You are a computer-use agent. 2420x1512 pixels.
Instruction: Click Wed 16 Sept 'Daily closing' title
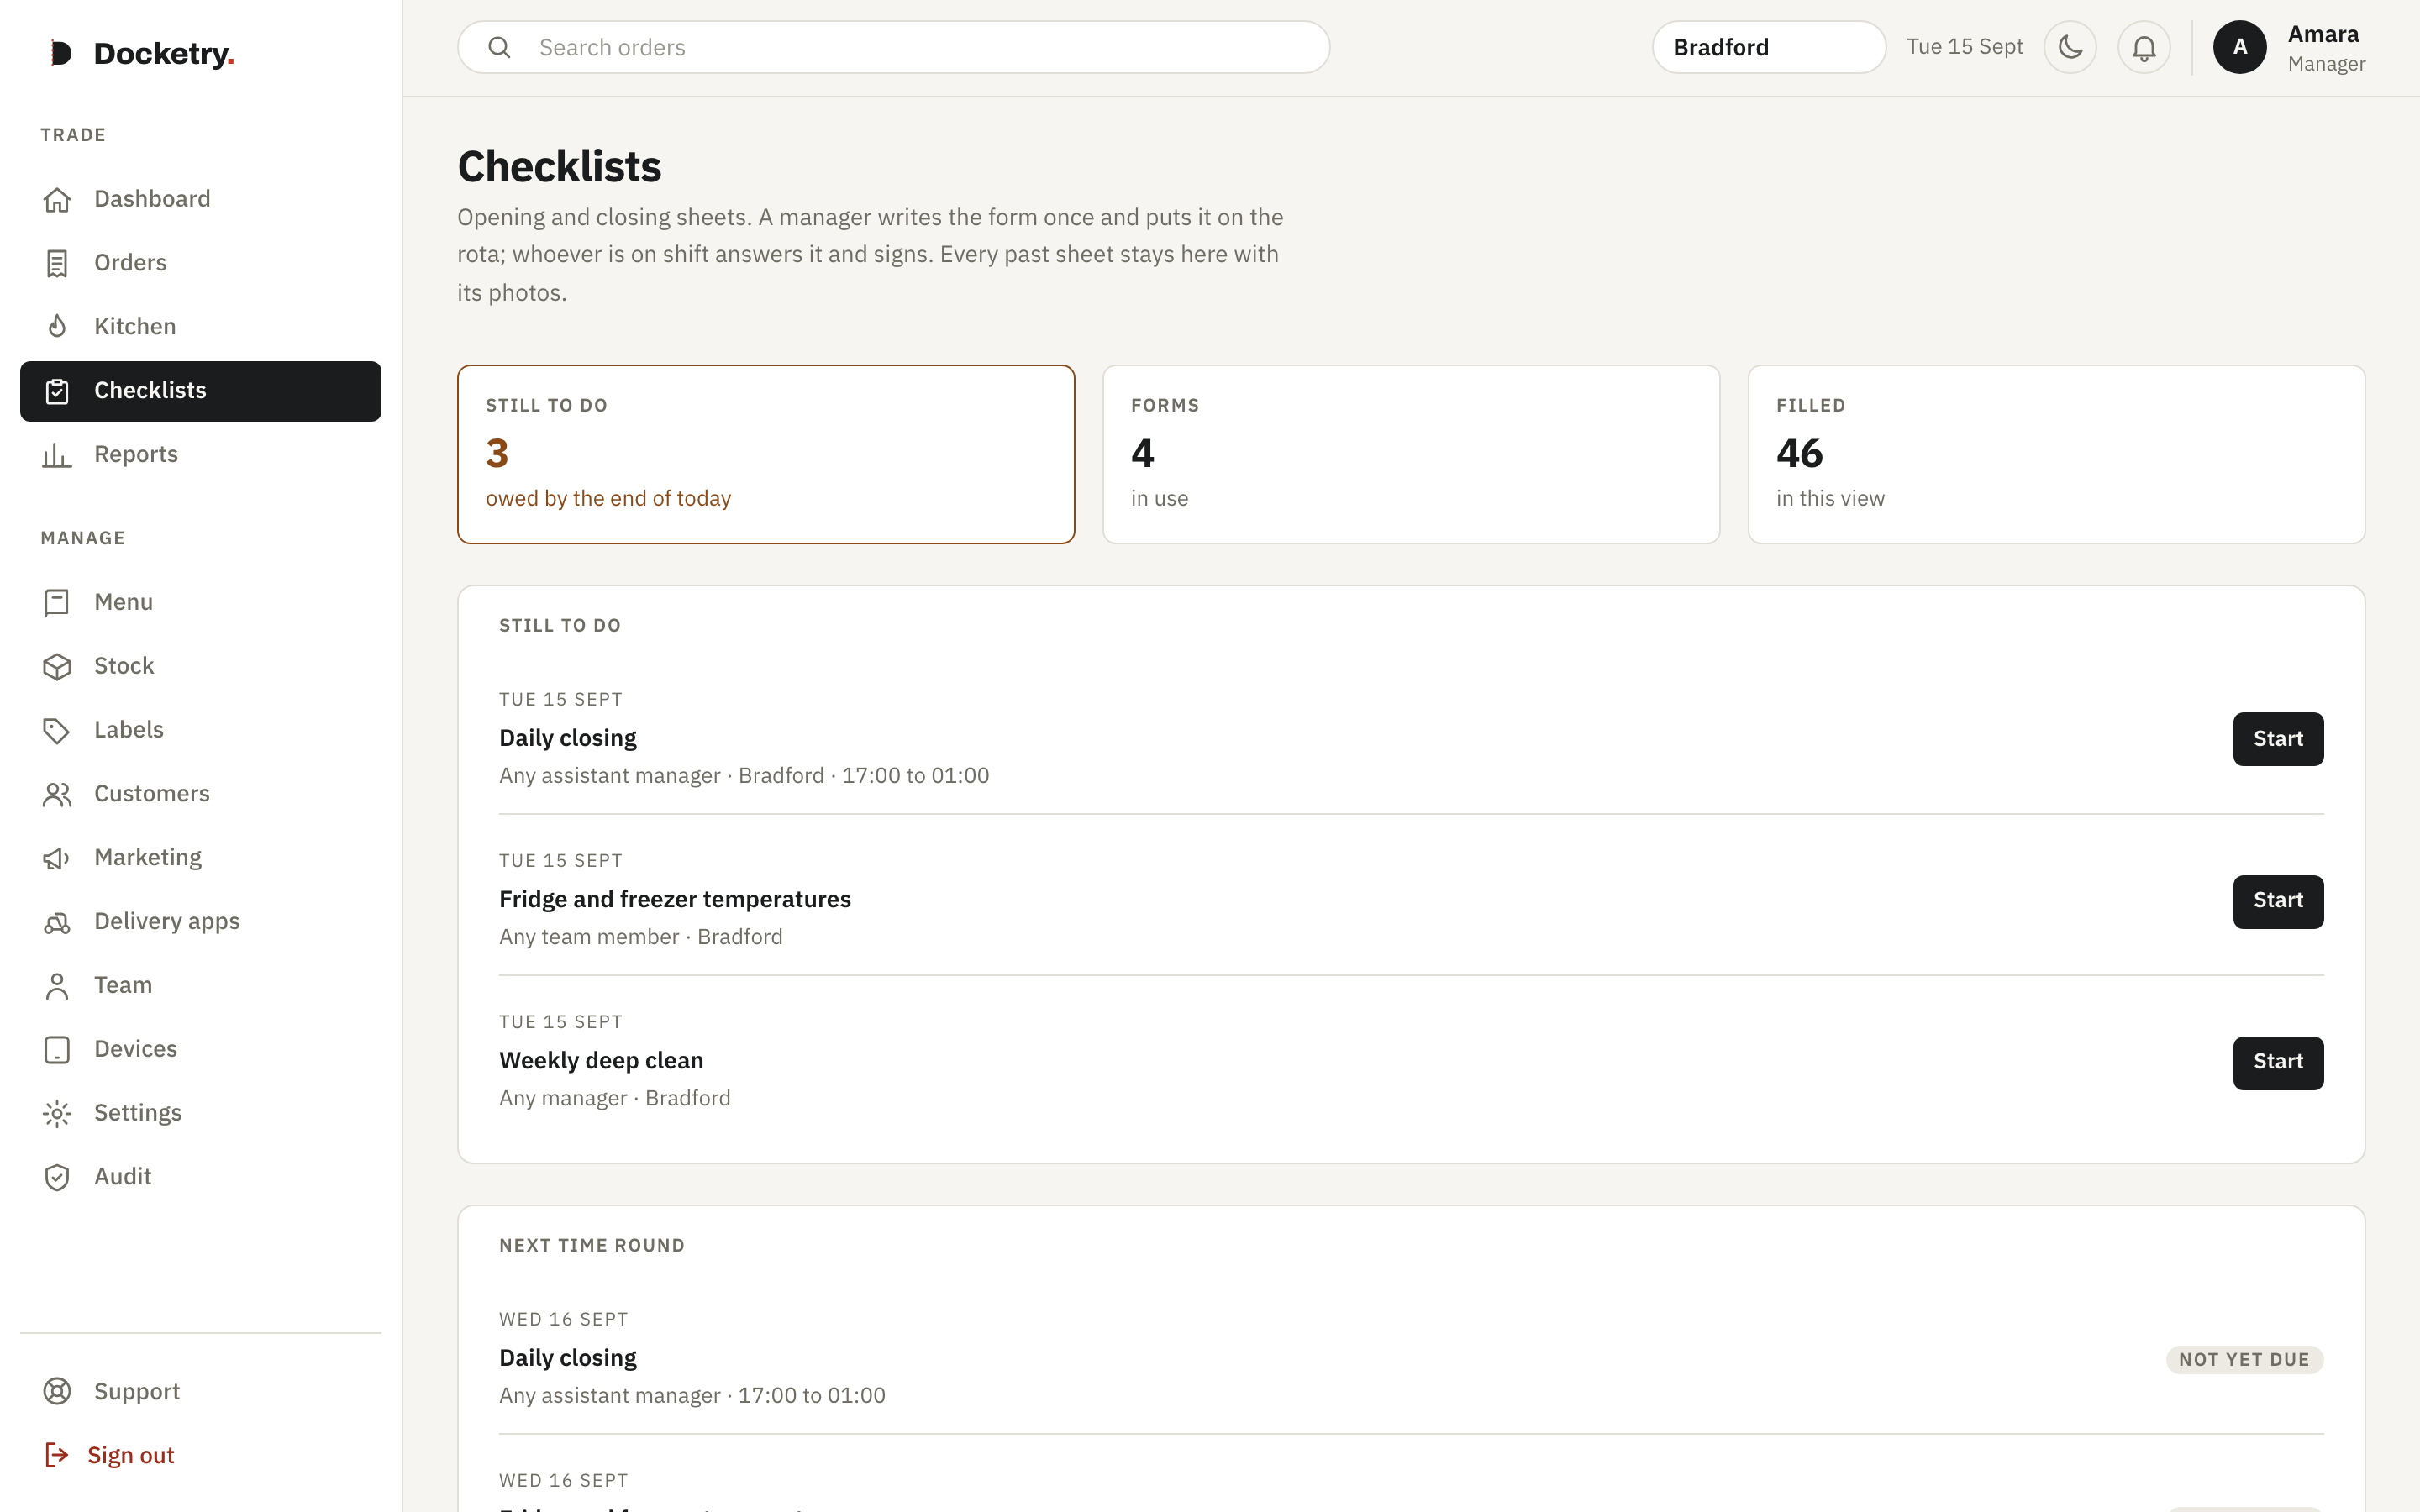568,1358
